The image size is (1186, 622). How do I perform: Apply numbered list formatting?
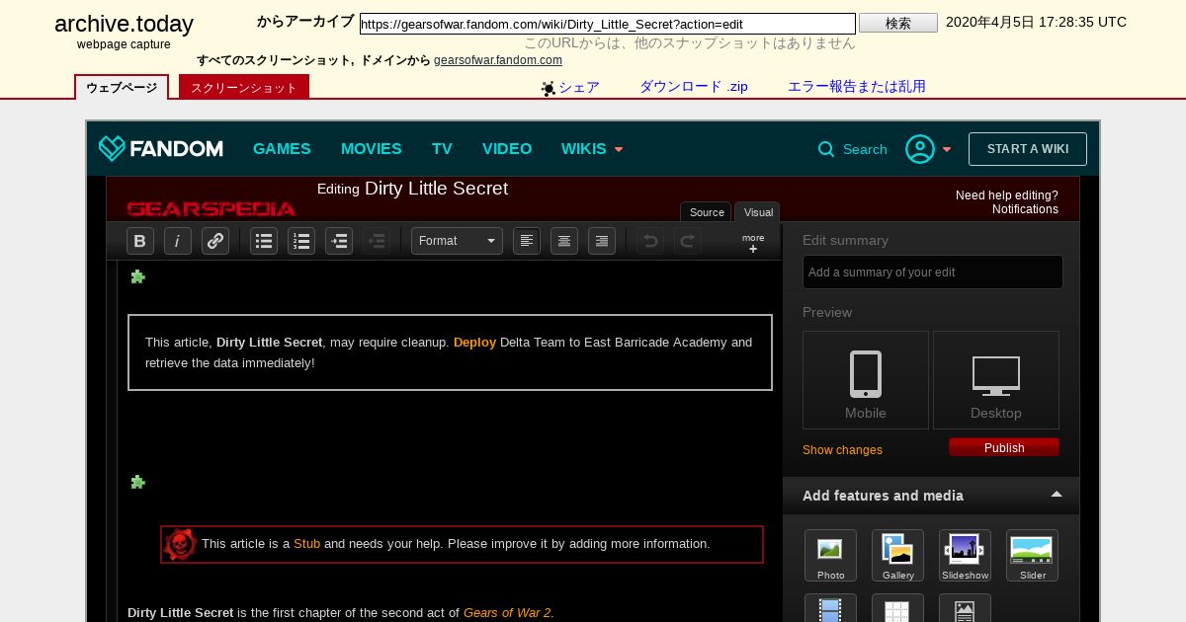[x=301, y=241]
